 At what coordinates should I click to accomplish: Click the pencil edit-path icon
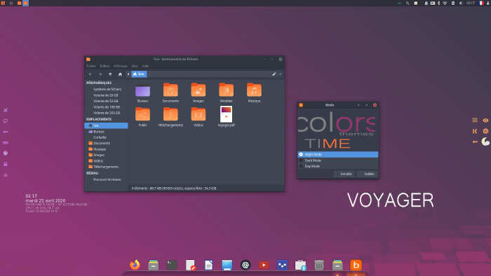click(274, 74)
